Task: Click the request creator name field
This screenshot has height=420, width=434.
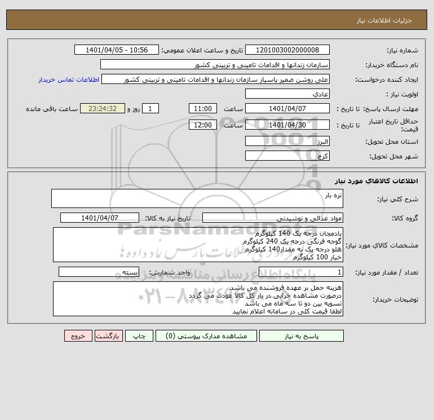Action: point(216,79)
